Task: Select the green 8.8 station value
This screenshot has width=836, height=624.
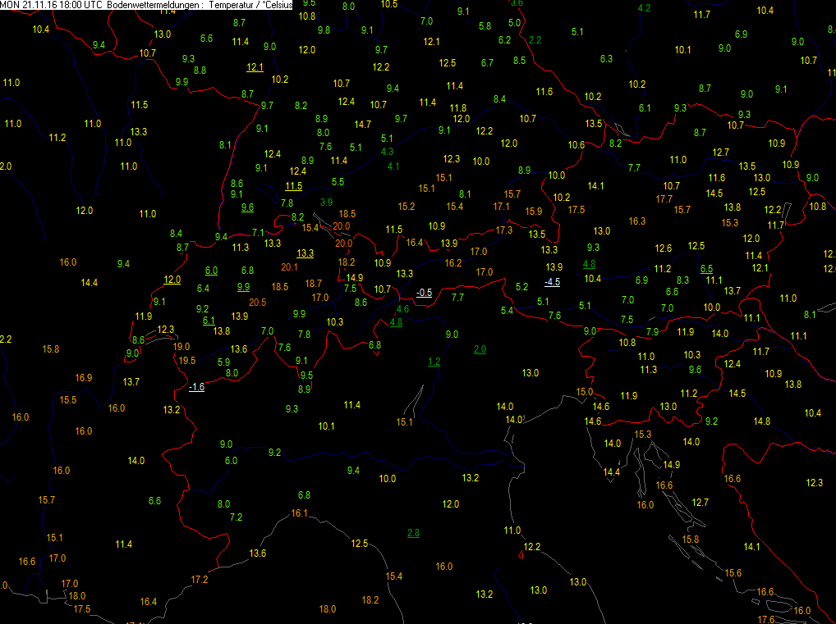Action: click(x=200, y=71)
